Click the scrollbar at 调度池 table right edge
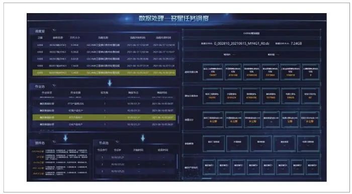 (x=178, y=45)
